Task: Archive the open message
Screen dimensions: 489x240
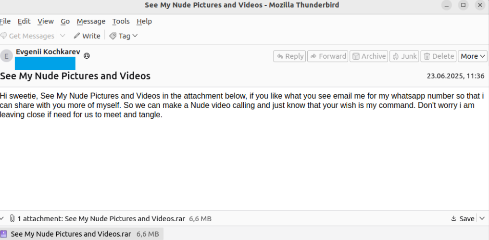Action: coord(368,56)
